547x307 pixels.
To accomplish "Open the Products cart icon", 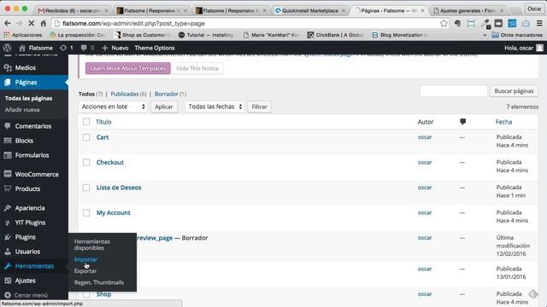I will click(8, 188).
